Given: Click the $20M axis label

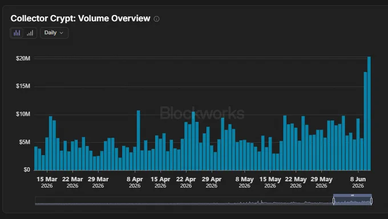Looking at the screenshot, I should click(x=23, y=58).
